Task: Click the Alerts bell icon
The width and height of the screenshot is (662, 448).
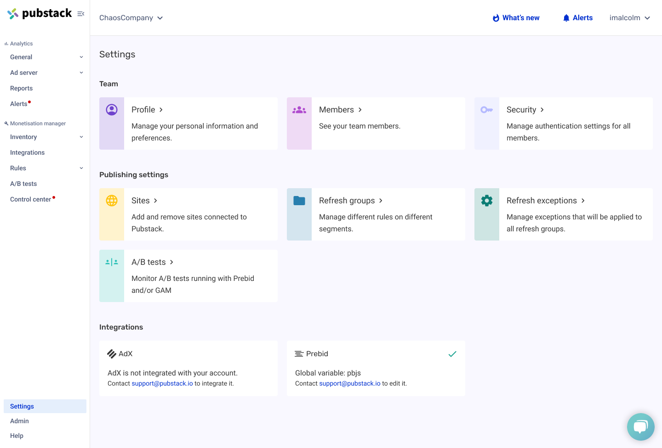Action: click(566, 18)
